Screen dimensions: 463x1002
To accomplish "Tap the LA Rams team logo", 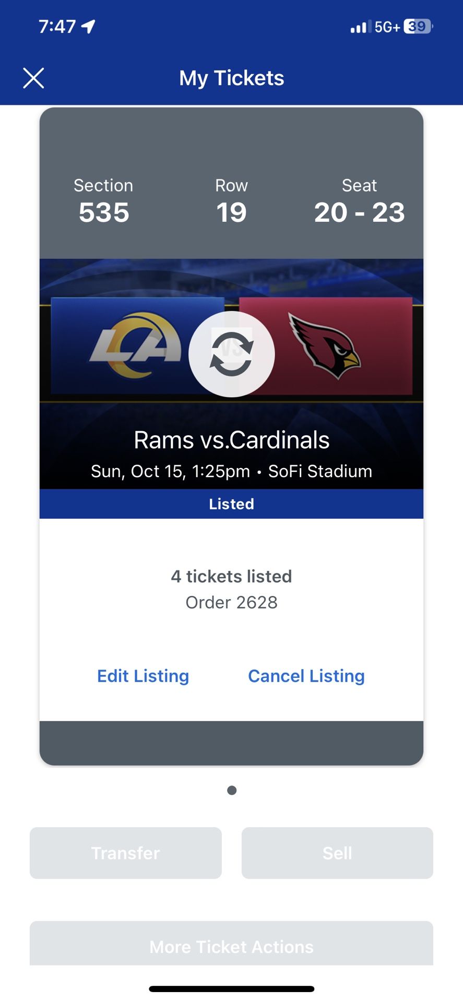I will click(138, 345).
